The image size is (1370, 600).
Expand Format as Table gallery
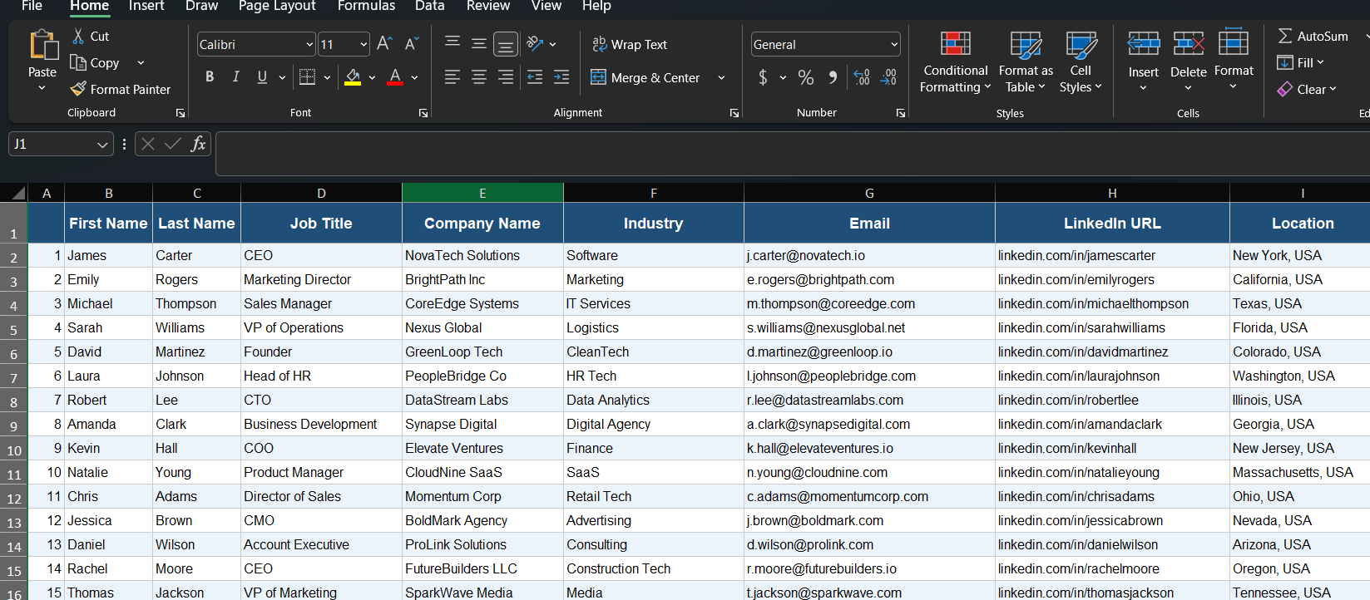tap(1026, 62)
